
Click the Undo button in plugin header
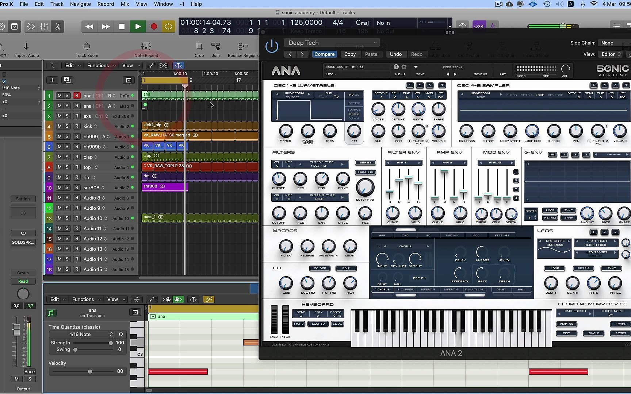point(395,54)
